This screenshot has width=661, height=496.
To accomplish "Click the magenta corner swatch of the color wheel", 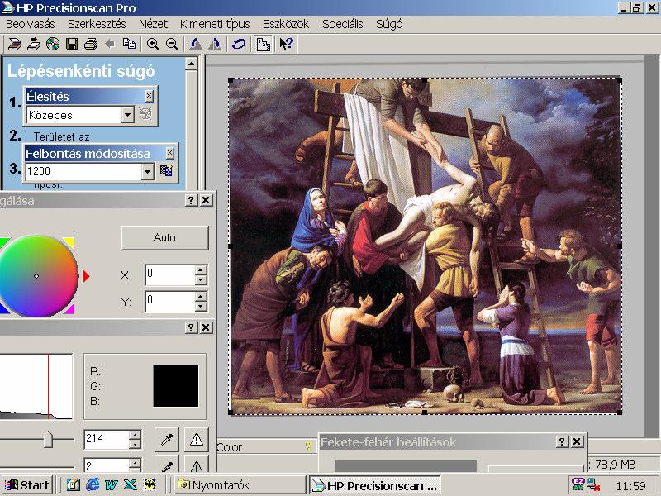I will pyautogui.click(x=69, y=309).
